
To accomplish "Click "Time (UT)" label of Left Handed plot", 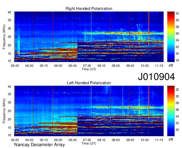I will (89, 143).
